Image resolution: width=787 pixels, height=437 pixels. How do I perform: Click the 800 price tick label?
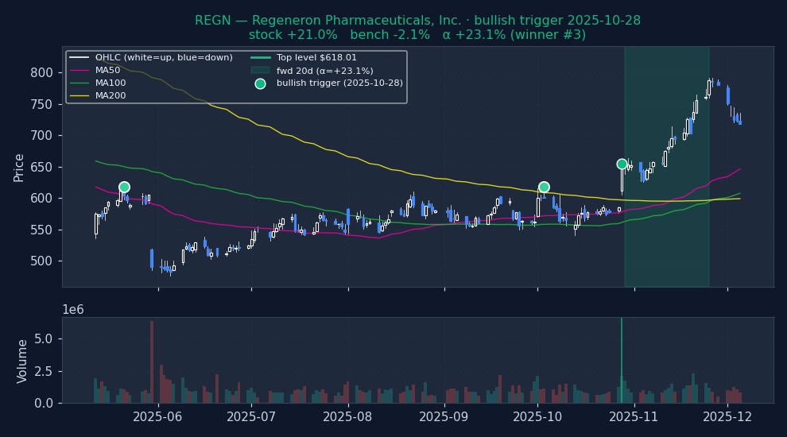(x=41, y=73)
